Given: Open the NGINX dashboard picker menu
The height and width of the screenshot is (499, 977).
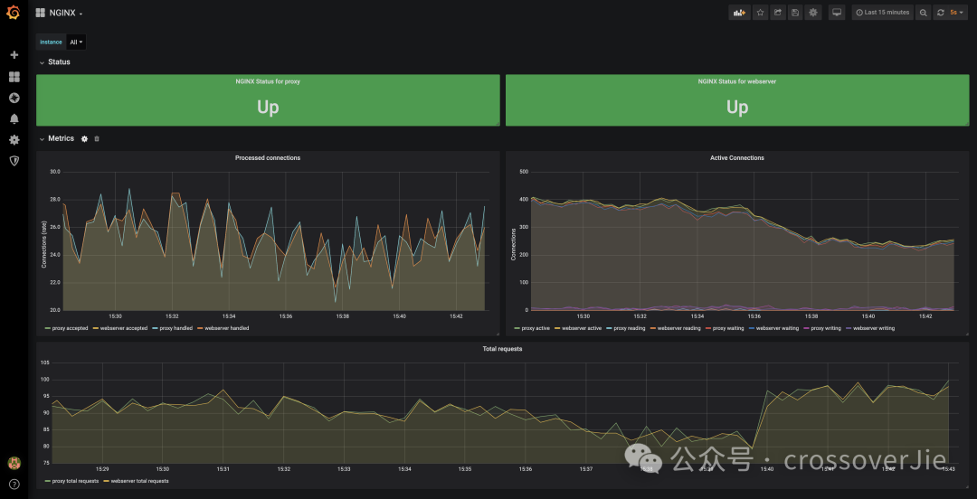Looking at the screenshot, I should [61, 14].
